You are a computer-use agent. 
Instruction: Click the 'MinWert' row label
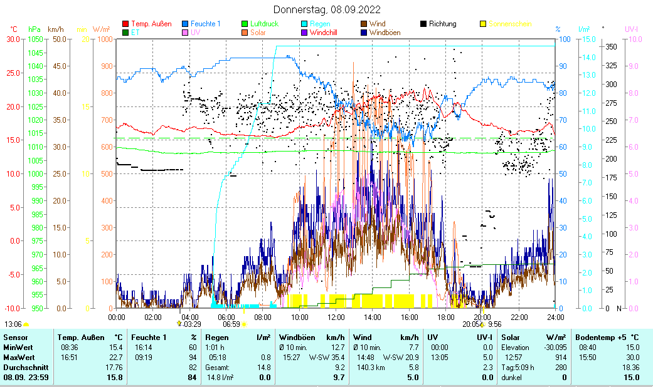click(18, 348)
